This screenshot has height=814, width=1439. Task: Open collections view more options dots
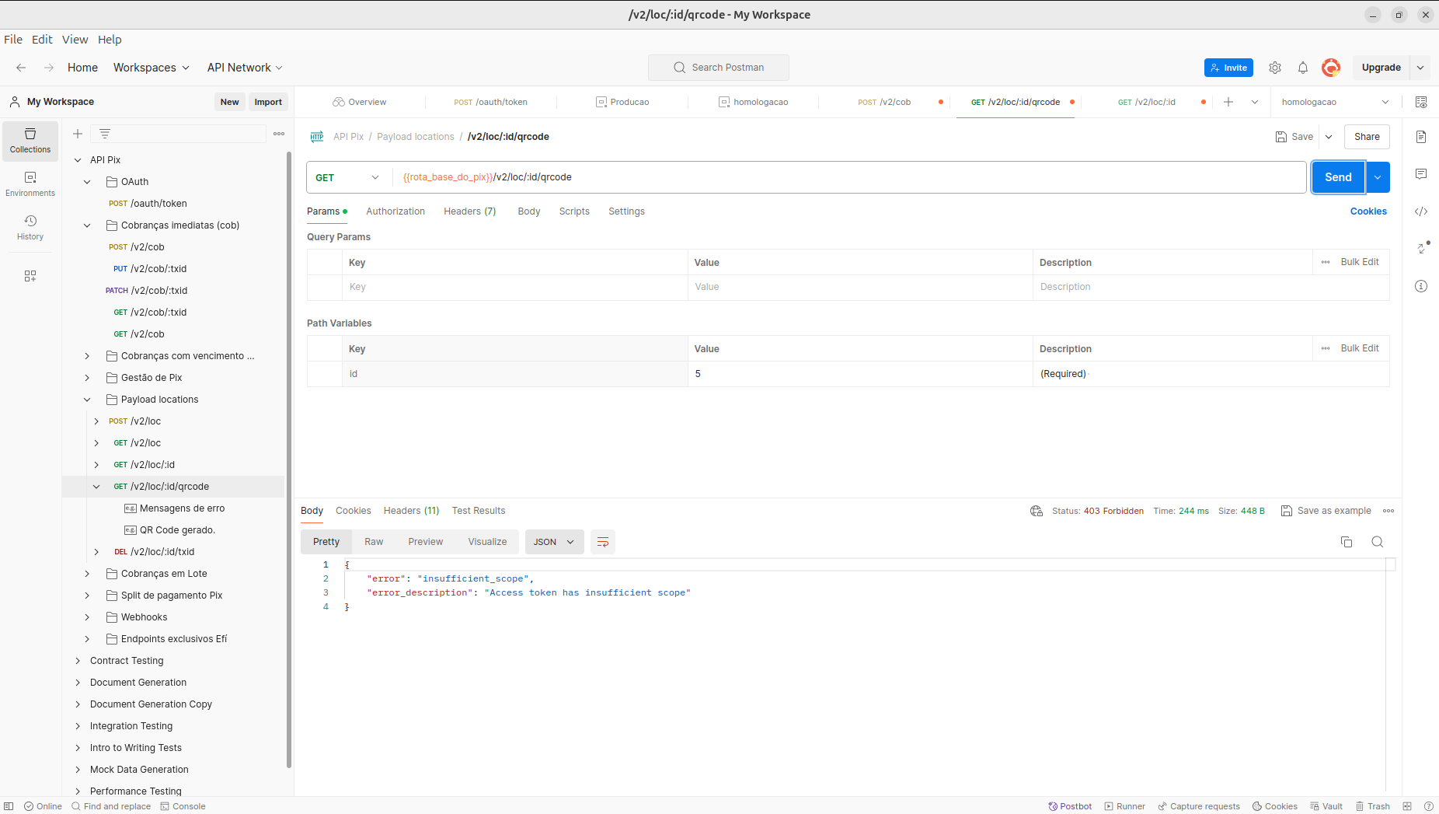279,134
